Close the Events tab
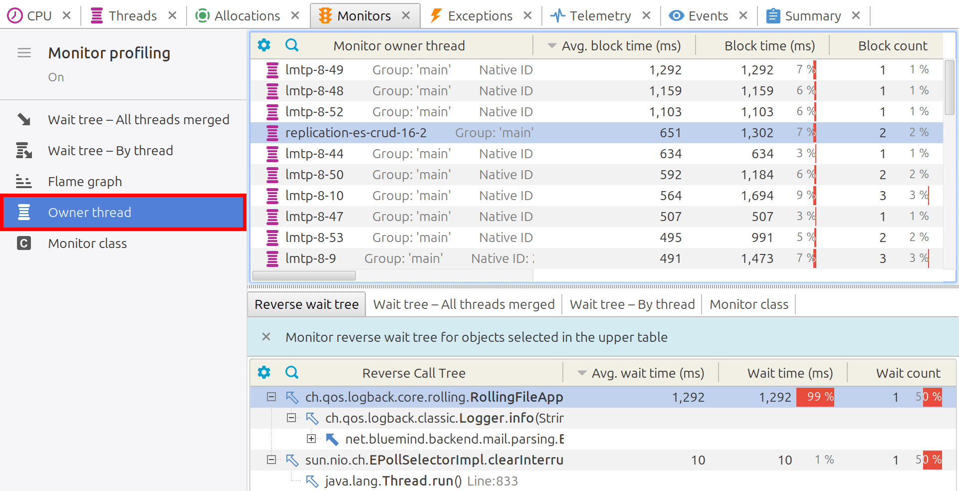The image size is (959, 491). point(743,15)
